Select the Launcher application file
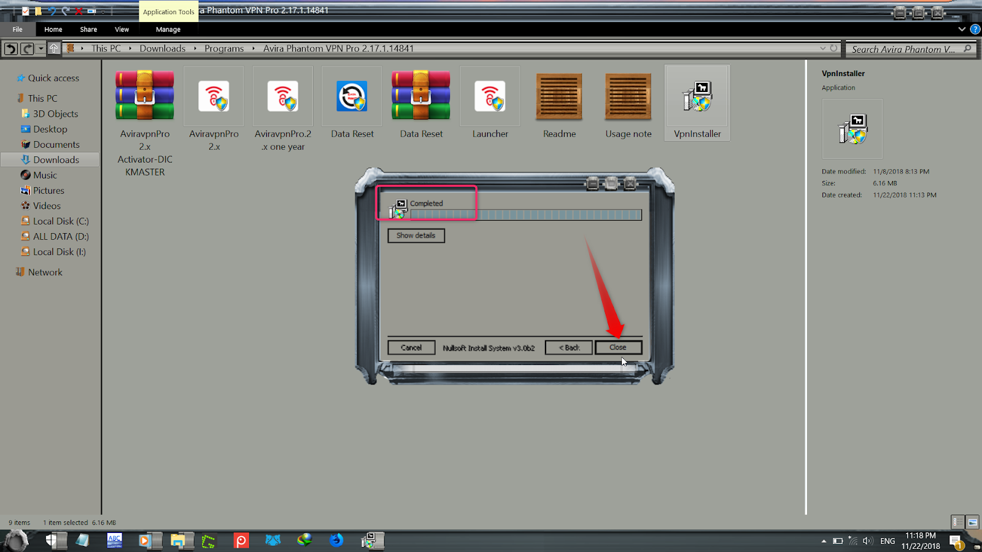The image size is (982, 552). click(490, 104)
